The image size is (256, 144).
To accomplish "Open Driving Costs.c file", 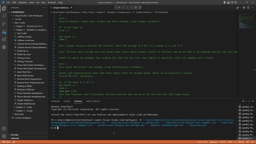I will coord(24,58).
